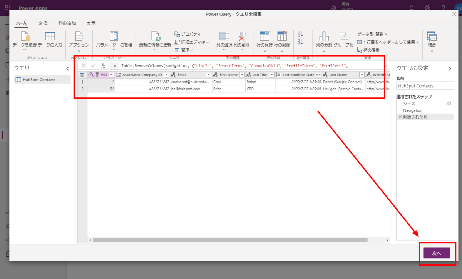
Task: Select the 削除された列 applied step
Action: pos(425,117)
